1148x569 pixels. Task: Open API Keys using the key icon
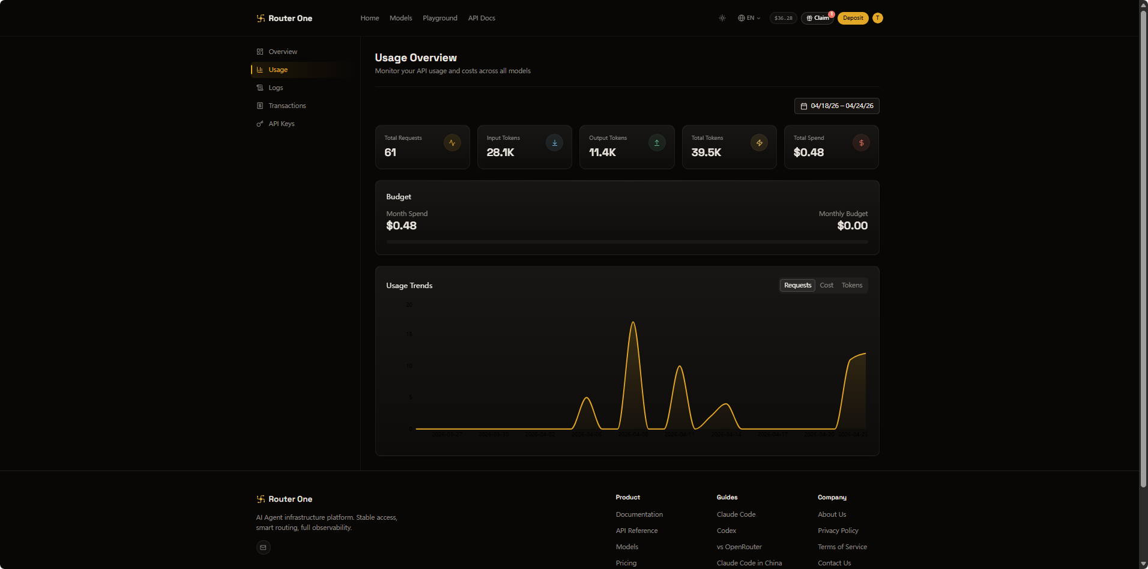(x=260, y=124)
